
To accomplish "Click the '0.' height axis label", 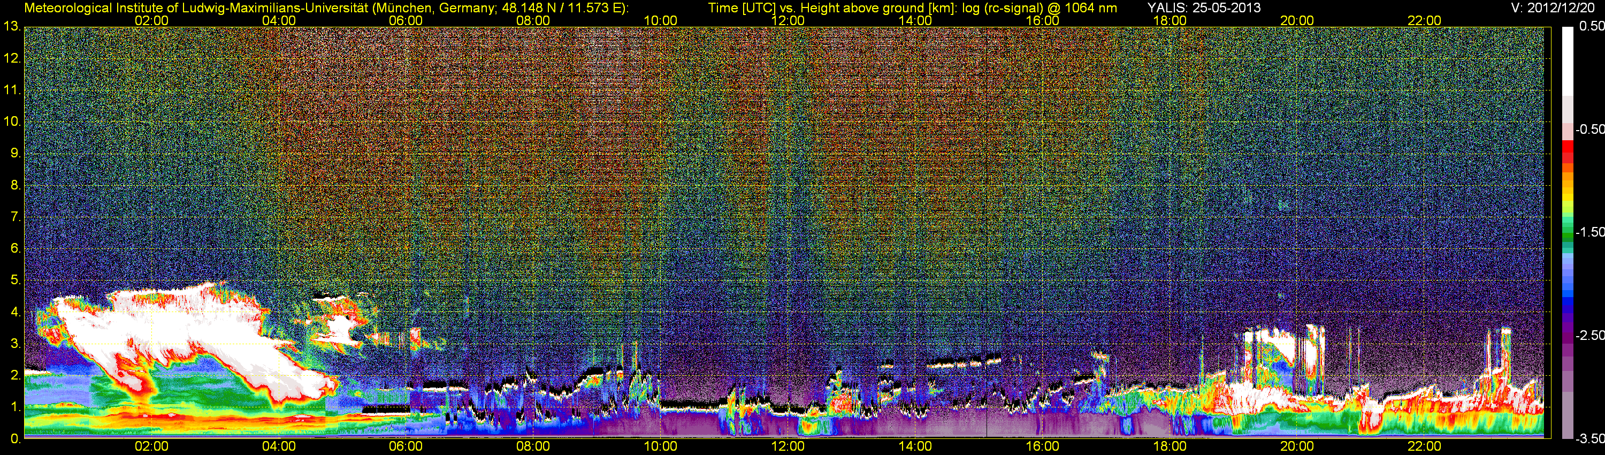I will click(16, 439).
